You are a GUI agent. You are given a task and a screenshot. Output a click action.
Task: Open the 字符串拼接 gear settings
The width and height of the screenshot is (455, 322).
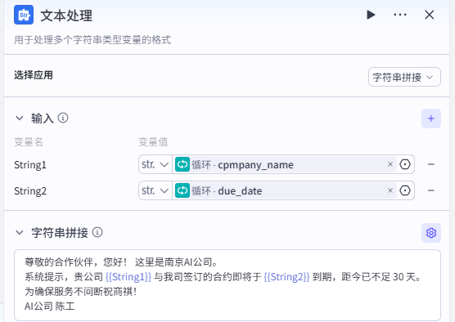[x=431, y=233]
